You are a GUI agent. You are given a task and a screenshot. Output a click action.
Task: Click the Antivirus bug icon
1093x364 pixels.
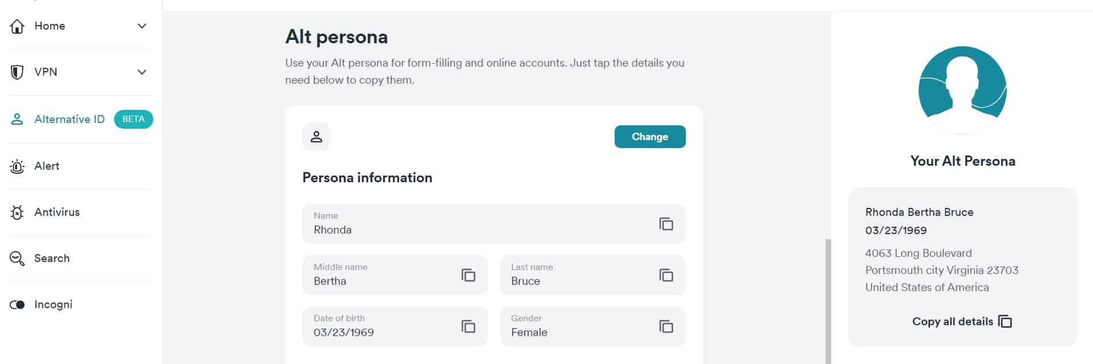17,212
